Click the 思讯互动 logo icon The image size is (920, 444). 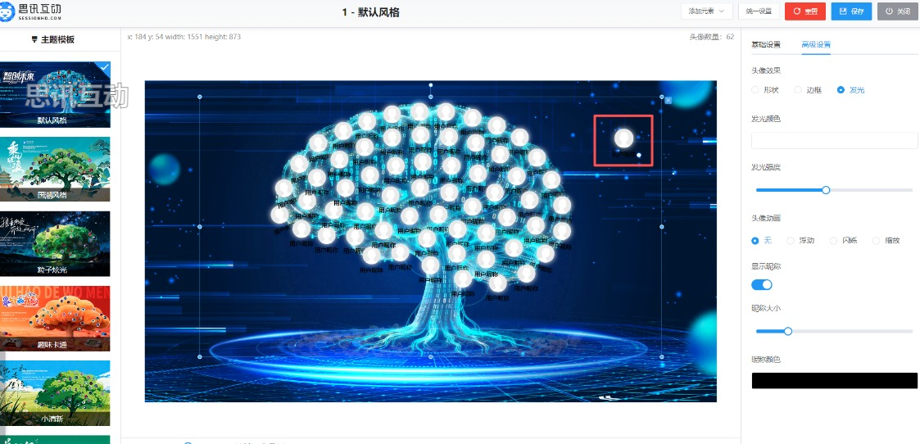click(x=7, y=11)
